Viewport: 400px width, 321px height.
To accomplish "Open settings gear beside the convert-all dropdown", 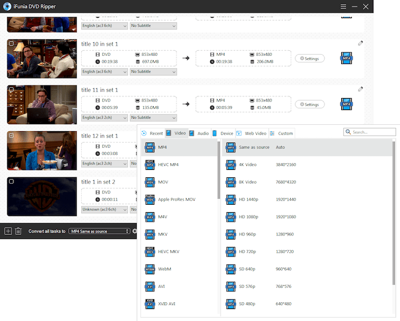I will tap(135, 231).
